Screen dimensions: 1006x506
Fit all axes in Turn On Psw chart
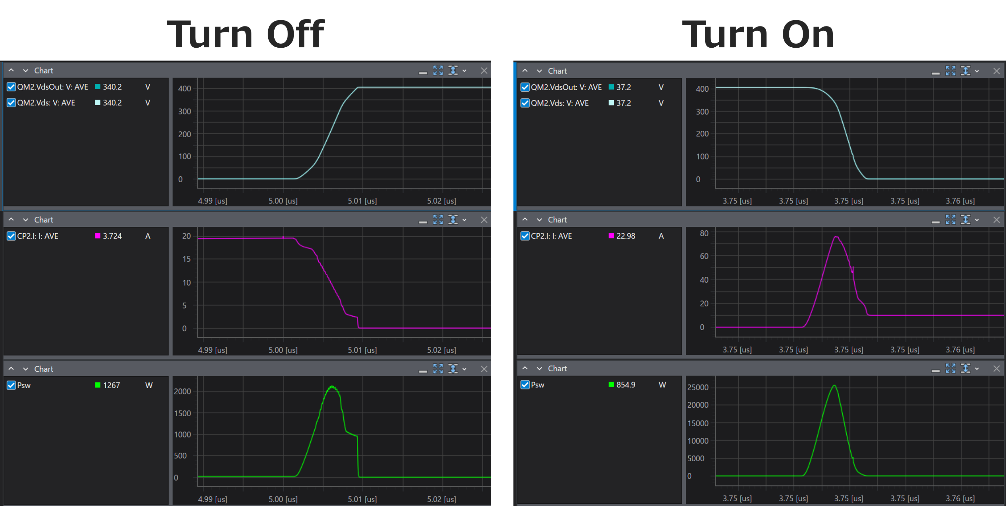click(951, 368)
